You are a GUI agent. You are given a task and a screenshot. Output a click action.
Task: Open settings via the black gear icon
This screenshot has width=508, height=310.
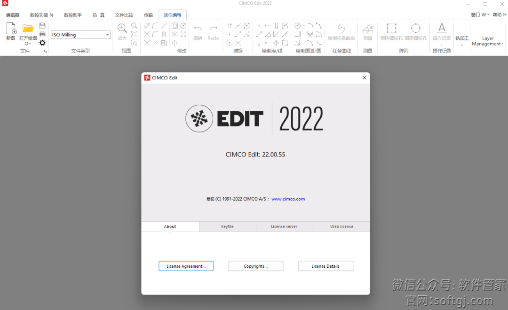[x=42, y=43]
